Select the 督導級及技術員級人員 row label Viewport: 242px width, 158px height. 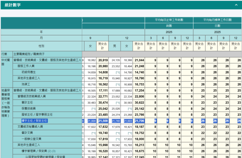coord(31,96)
